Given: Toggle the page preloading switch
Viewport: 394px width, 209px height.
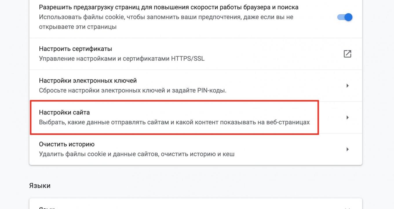Looking at the screenshot, I should tap(345, 17).
